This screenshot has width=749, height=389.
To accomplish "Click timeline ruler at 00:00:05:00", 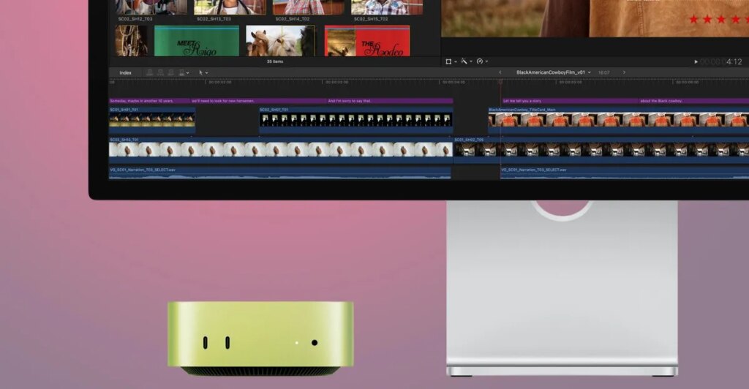I will pyautogui.click(x=571, y=83).
